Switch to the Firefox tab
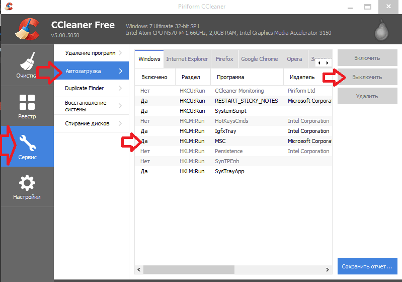The height and width of the screenshot is (282, 402). [224, 59]
